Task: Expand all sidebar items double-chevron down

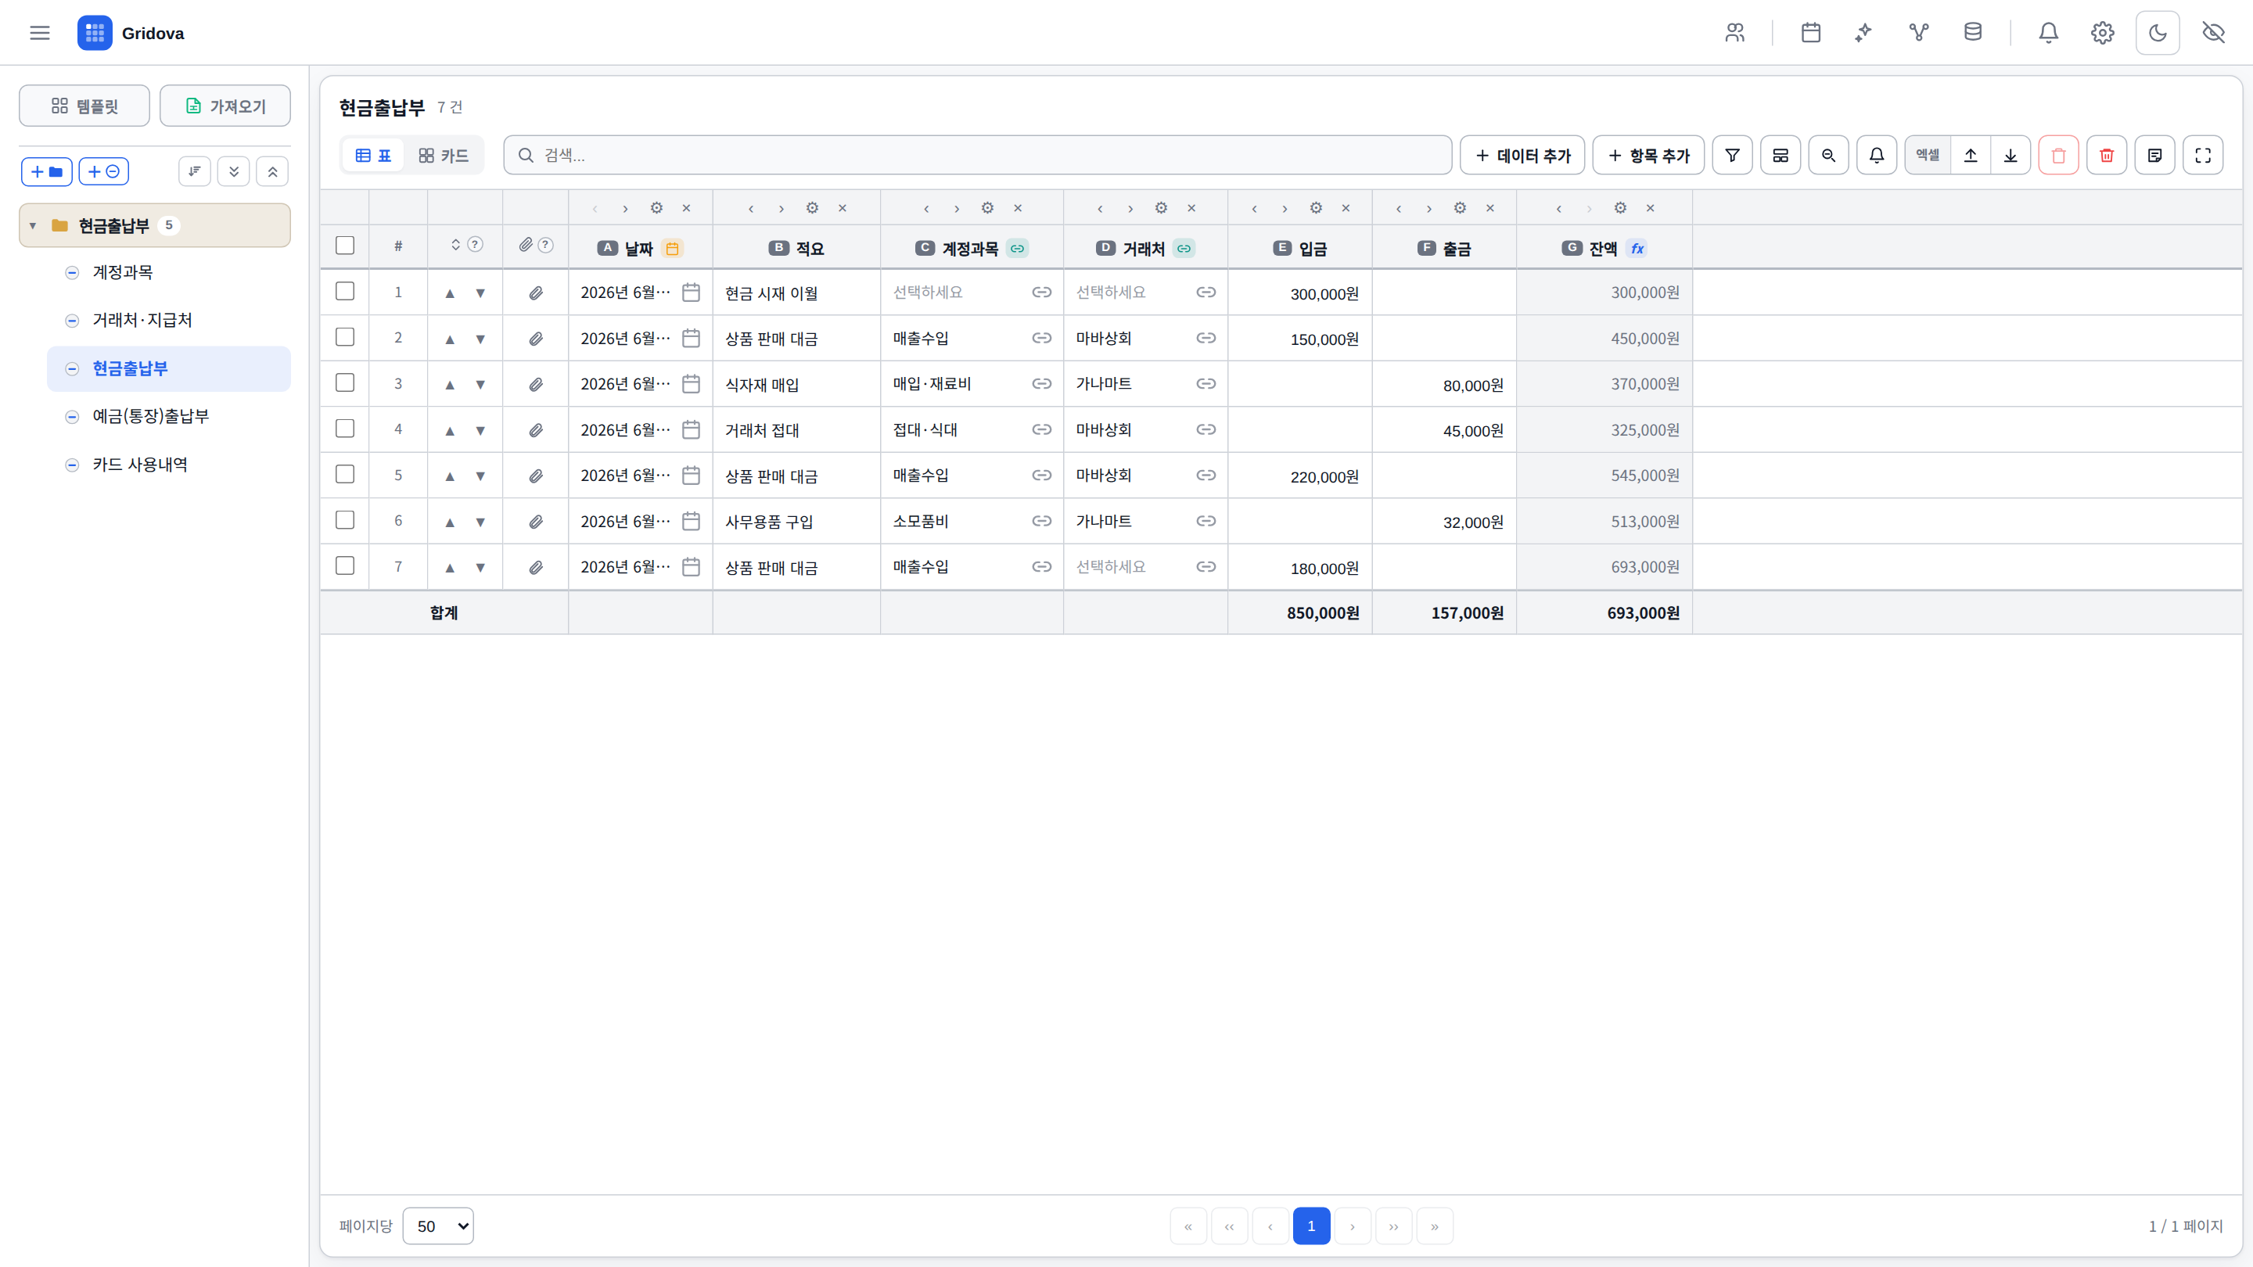Action: 234,171
